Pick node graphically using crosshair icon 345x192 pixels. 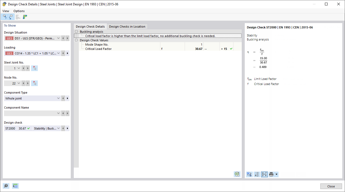pyautogui.click(x=34, y=83)
